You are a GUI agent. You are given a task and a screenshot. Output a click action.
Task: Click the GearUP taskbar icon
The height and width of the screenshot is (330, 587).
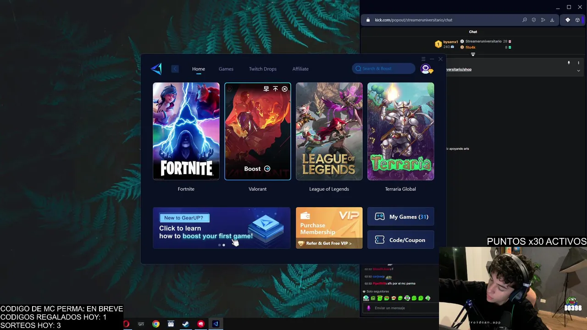click(216, 324)
